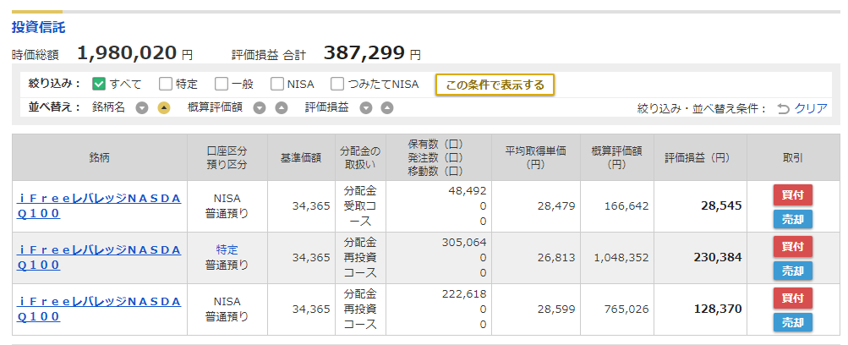Sort 評価損益 descending with down arrow
This screenshot has height=345, width=848.
pos(366,108)
